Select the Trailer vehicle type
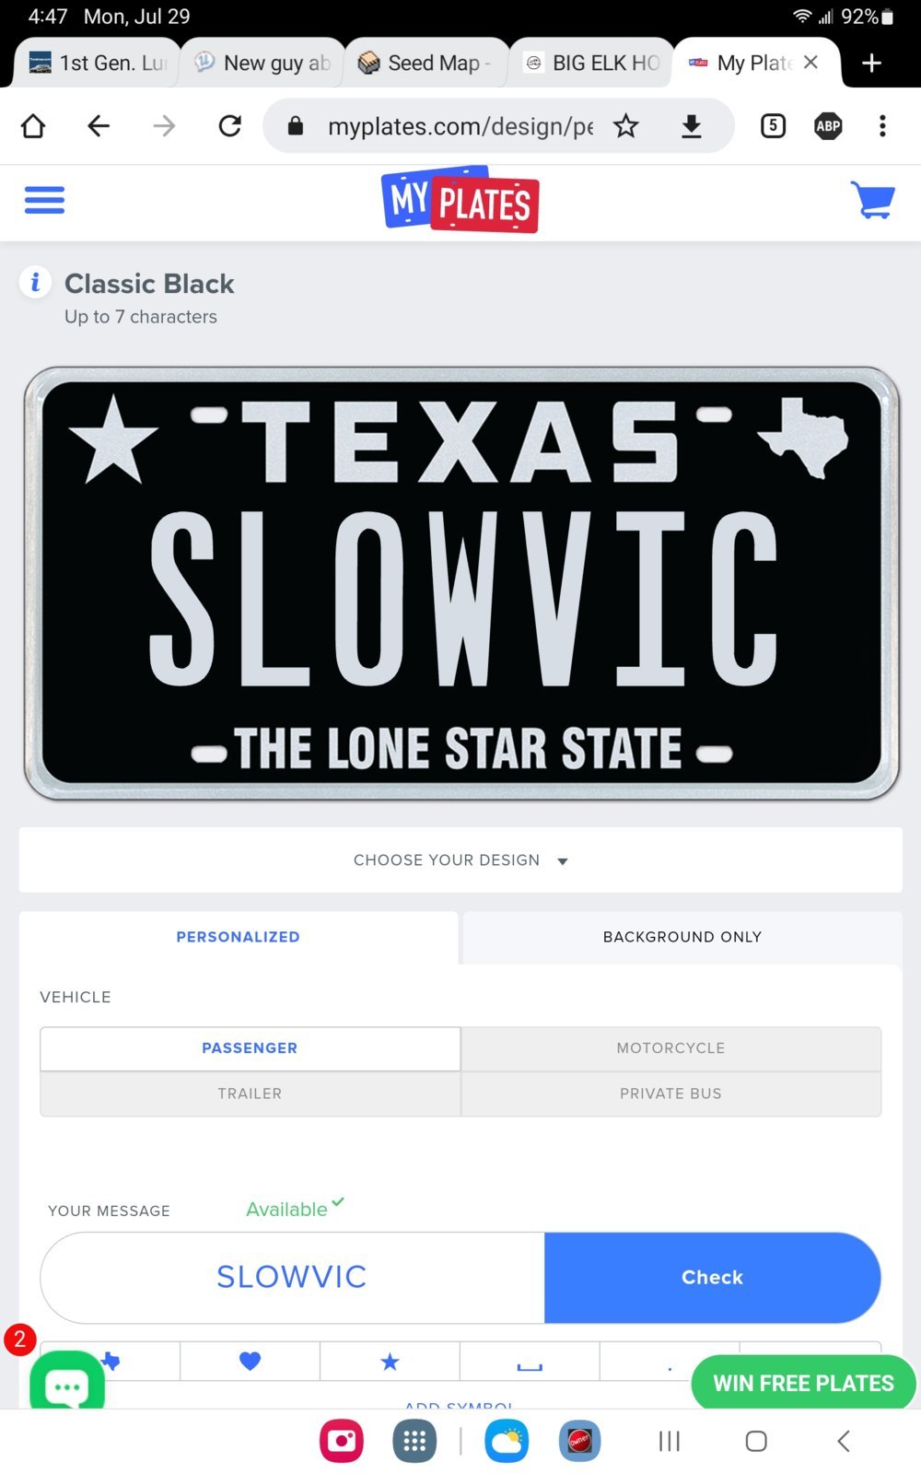Image resolution: width=921 pixels, height=1474 pixels. 250,1094
